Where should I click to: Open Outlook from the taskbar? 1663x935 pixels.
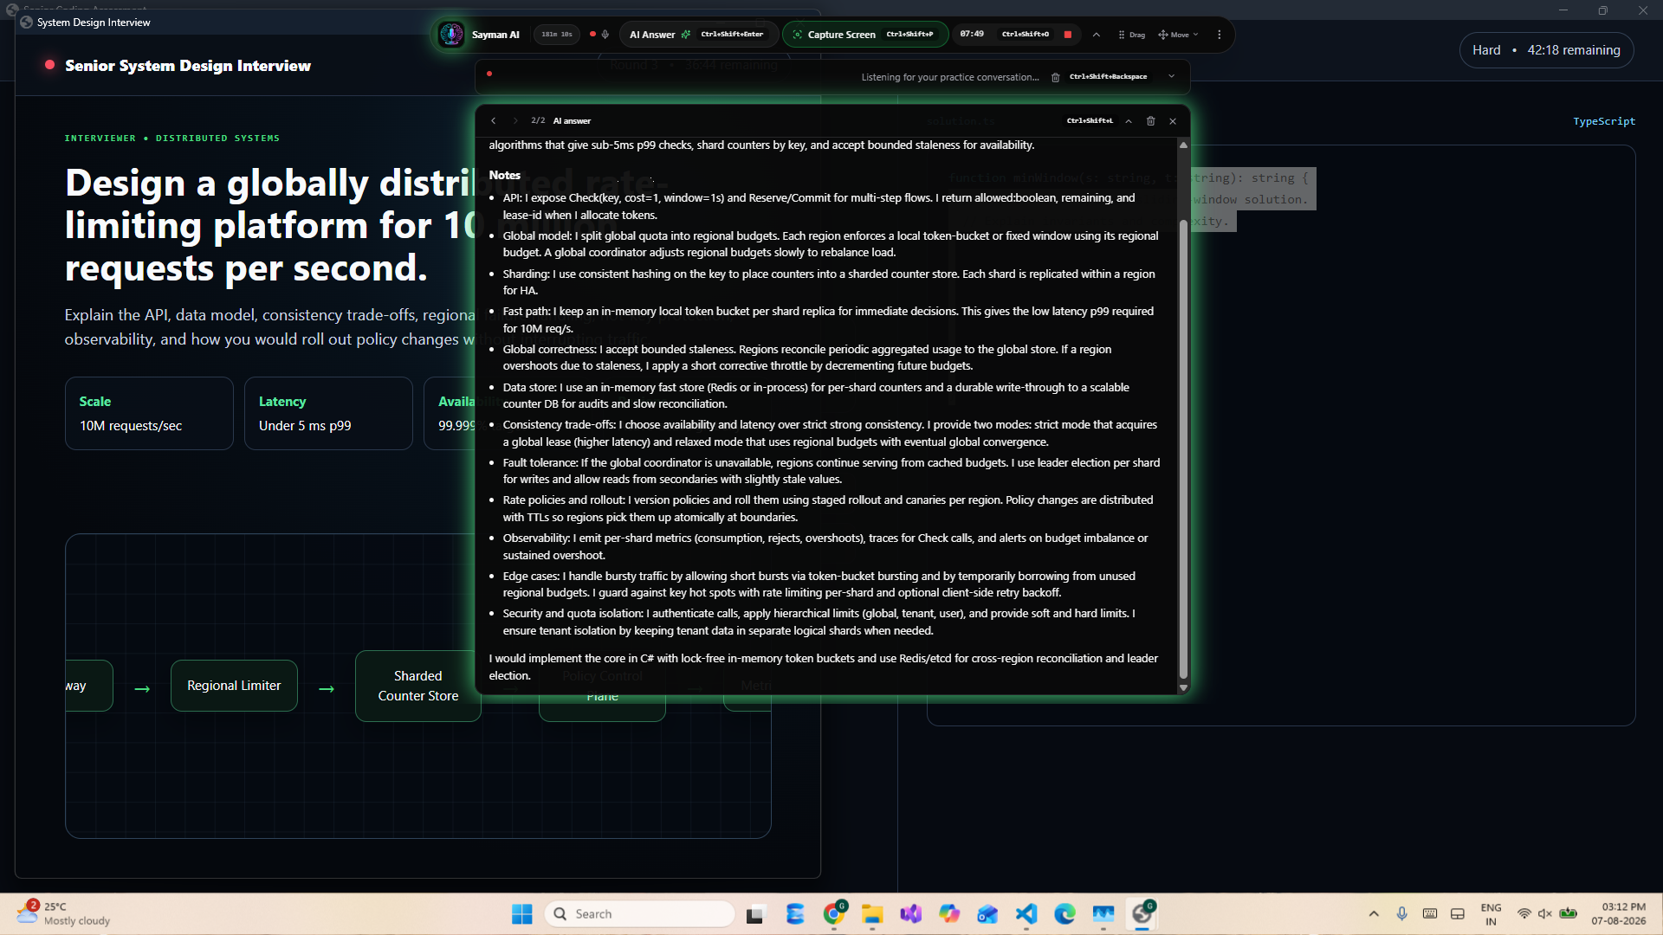coord(987,914)
